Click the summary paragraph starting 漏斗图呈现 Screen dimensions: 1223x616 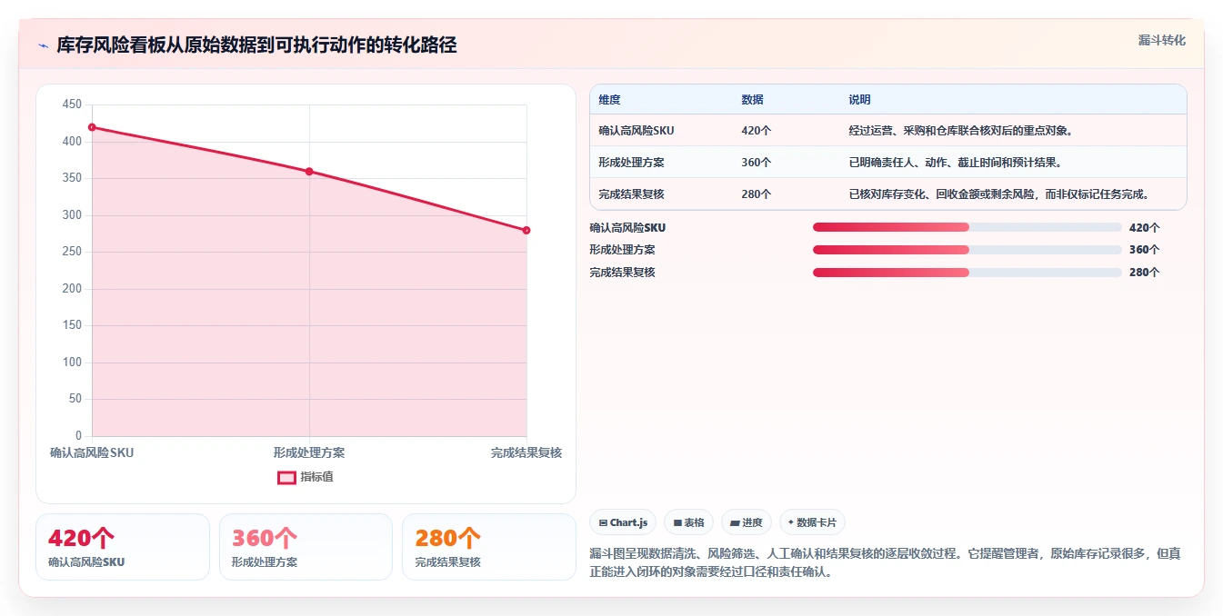(885, 563)
